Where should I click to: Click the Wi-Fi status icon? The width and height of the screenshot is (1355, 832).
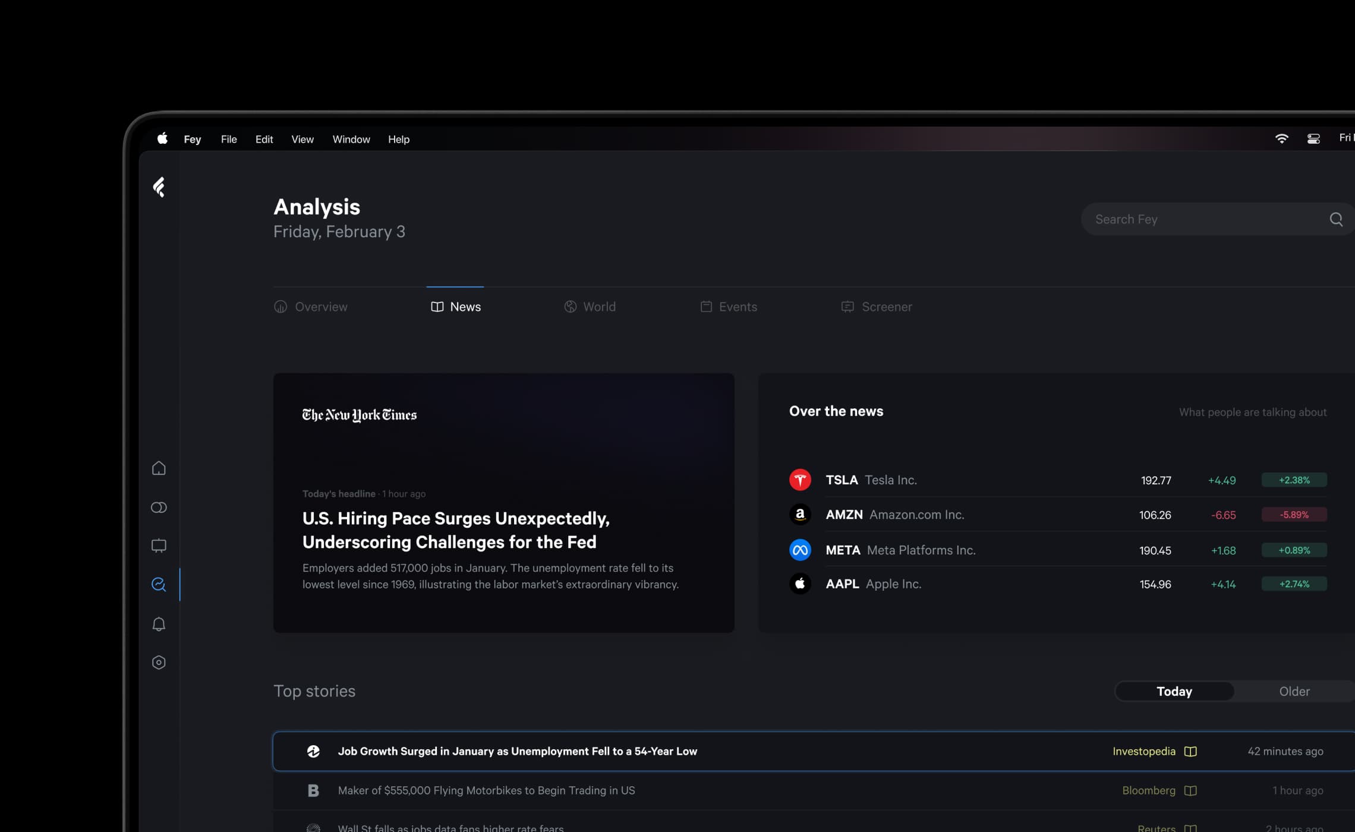coord(1281,138)
